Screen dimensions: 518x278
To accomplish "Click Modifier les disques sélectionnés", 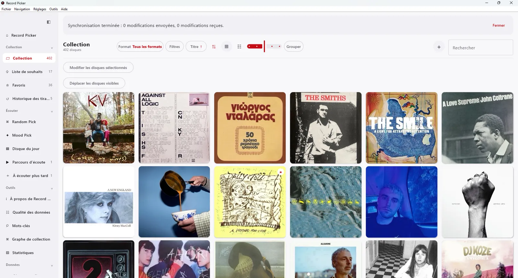I will pyautogui.click(x=98, y=68).
